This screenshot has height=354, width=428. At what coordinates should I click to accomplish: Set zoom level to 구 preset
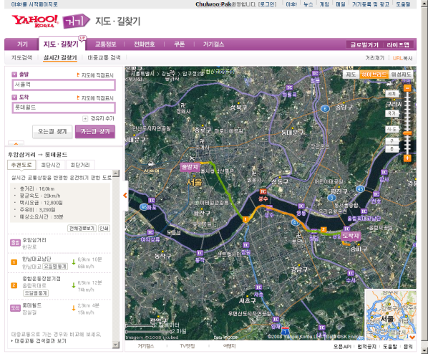(391, 141)
